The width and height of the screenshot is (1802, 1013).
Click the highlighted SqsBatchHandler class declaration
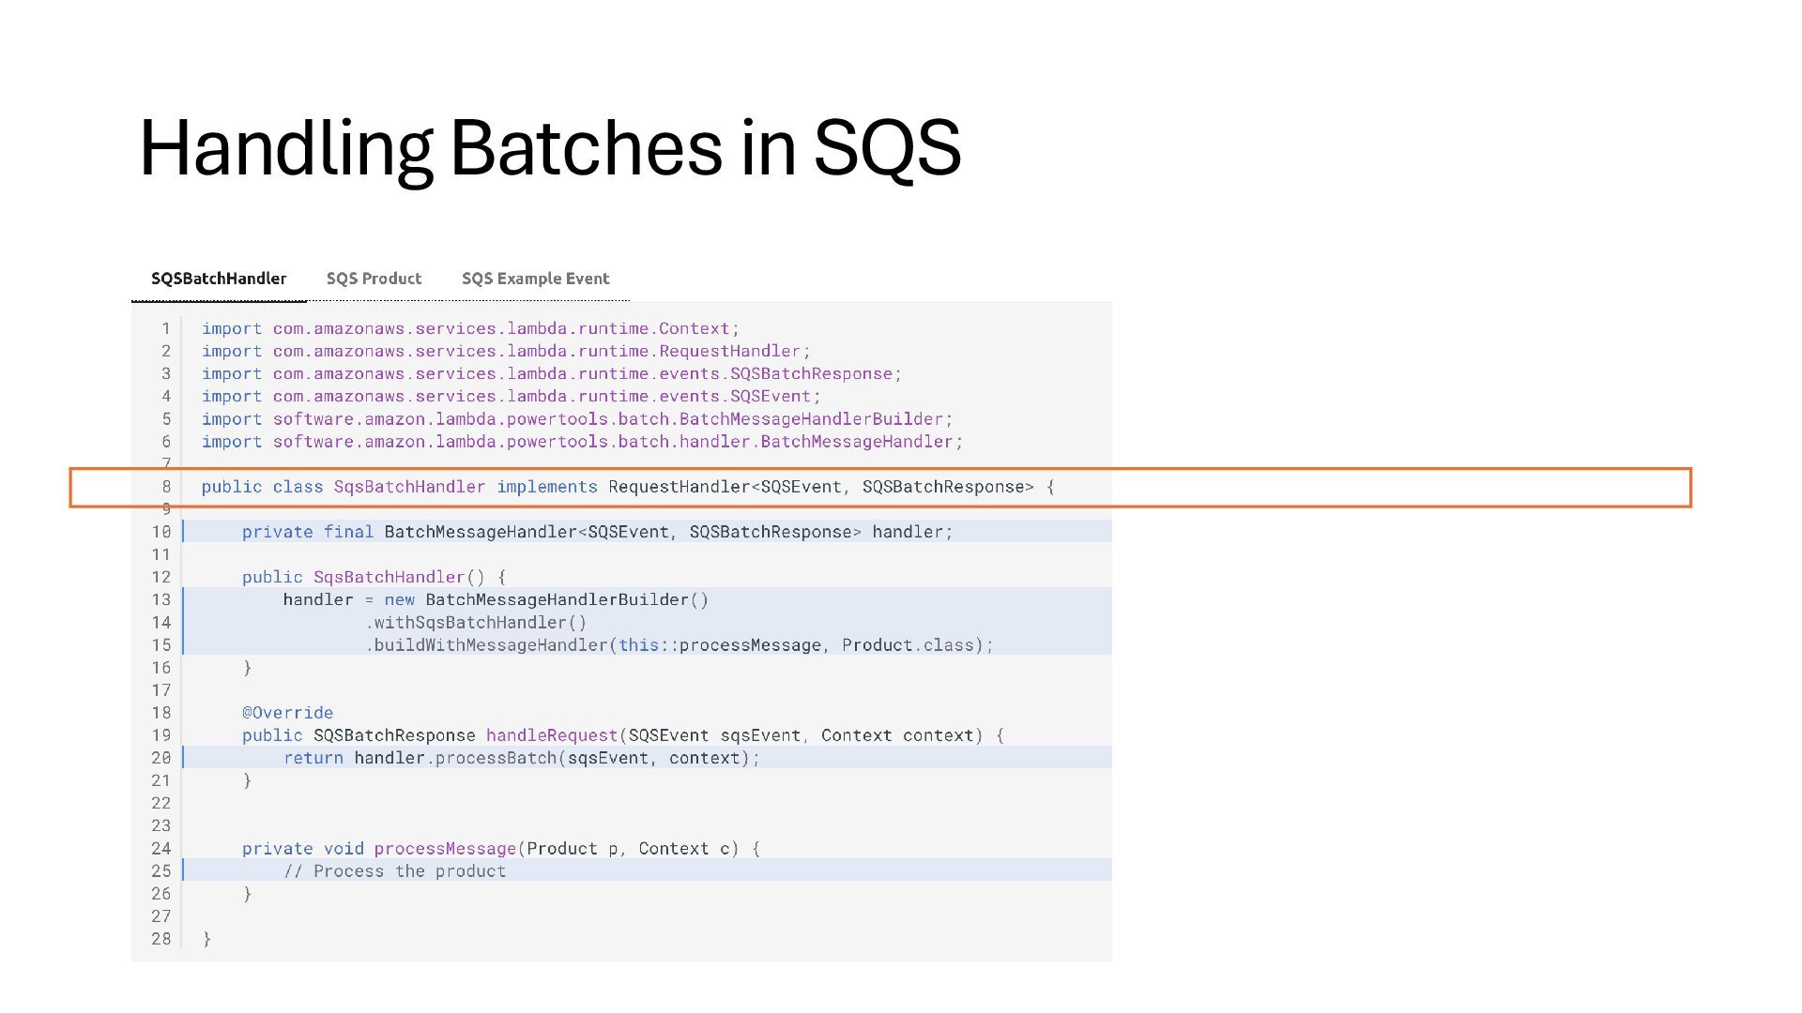coord(628,487)
